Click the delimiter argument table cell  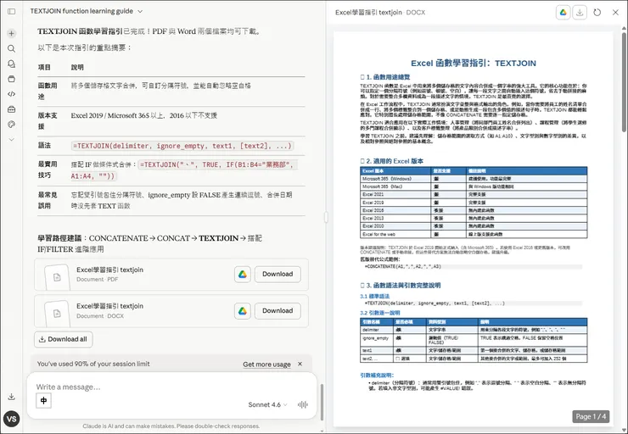coord(377,330)
